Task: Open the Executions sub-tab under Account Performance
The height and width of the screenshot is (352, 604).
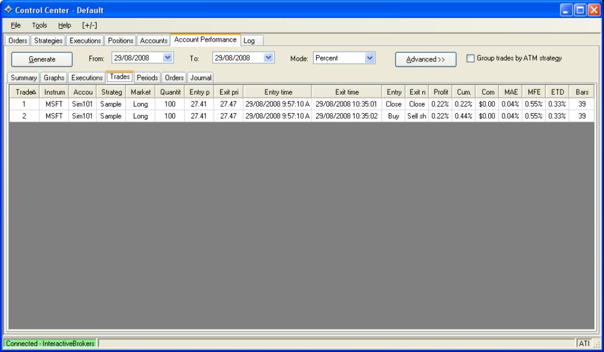Action: click(87, 78)
